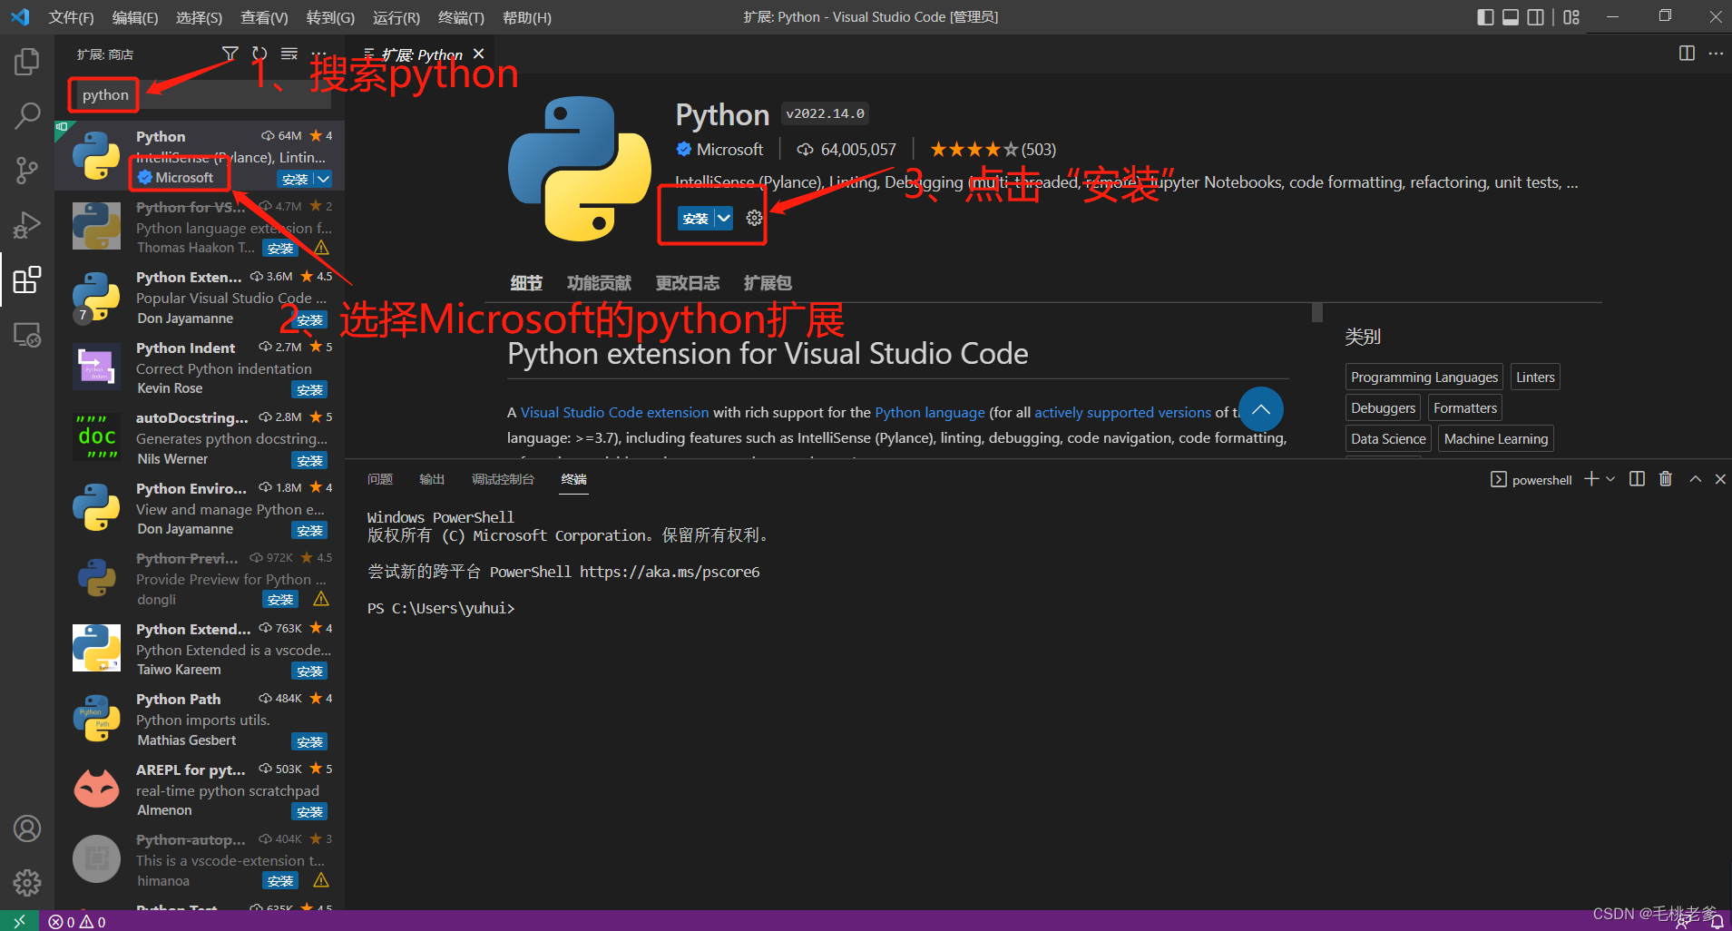
Task: Open the Extensions view icon
Action: [27, 279]
